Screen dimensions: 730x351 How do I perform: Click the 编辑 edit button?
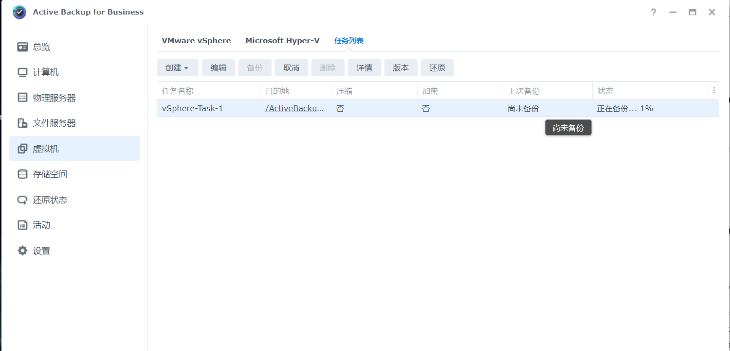219,68
